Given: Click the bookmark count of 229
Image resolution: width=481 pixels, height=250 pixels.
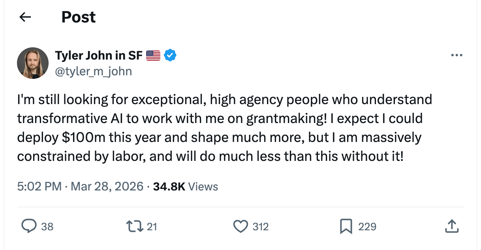Looking at the screenshot, I should pos(367,226).
